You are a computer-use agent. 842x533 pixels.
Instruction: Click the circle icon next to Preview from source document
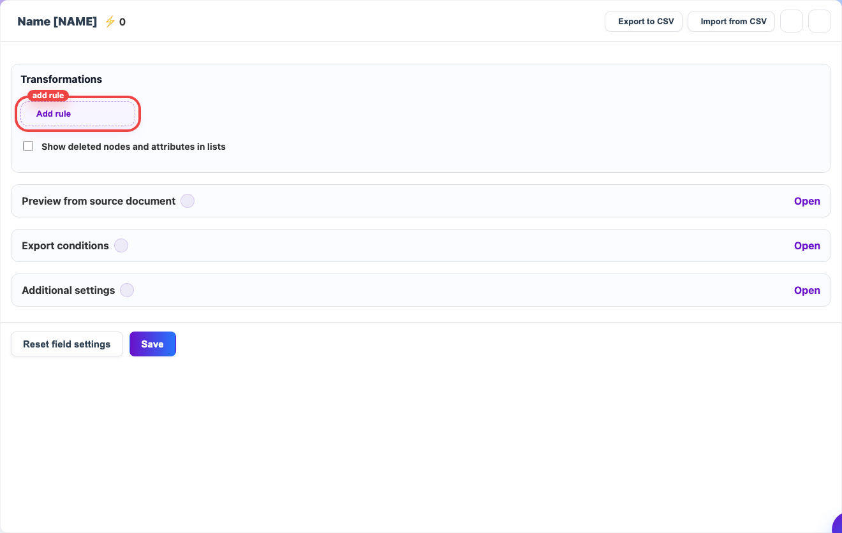(188, 201)
